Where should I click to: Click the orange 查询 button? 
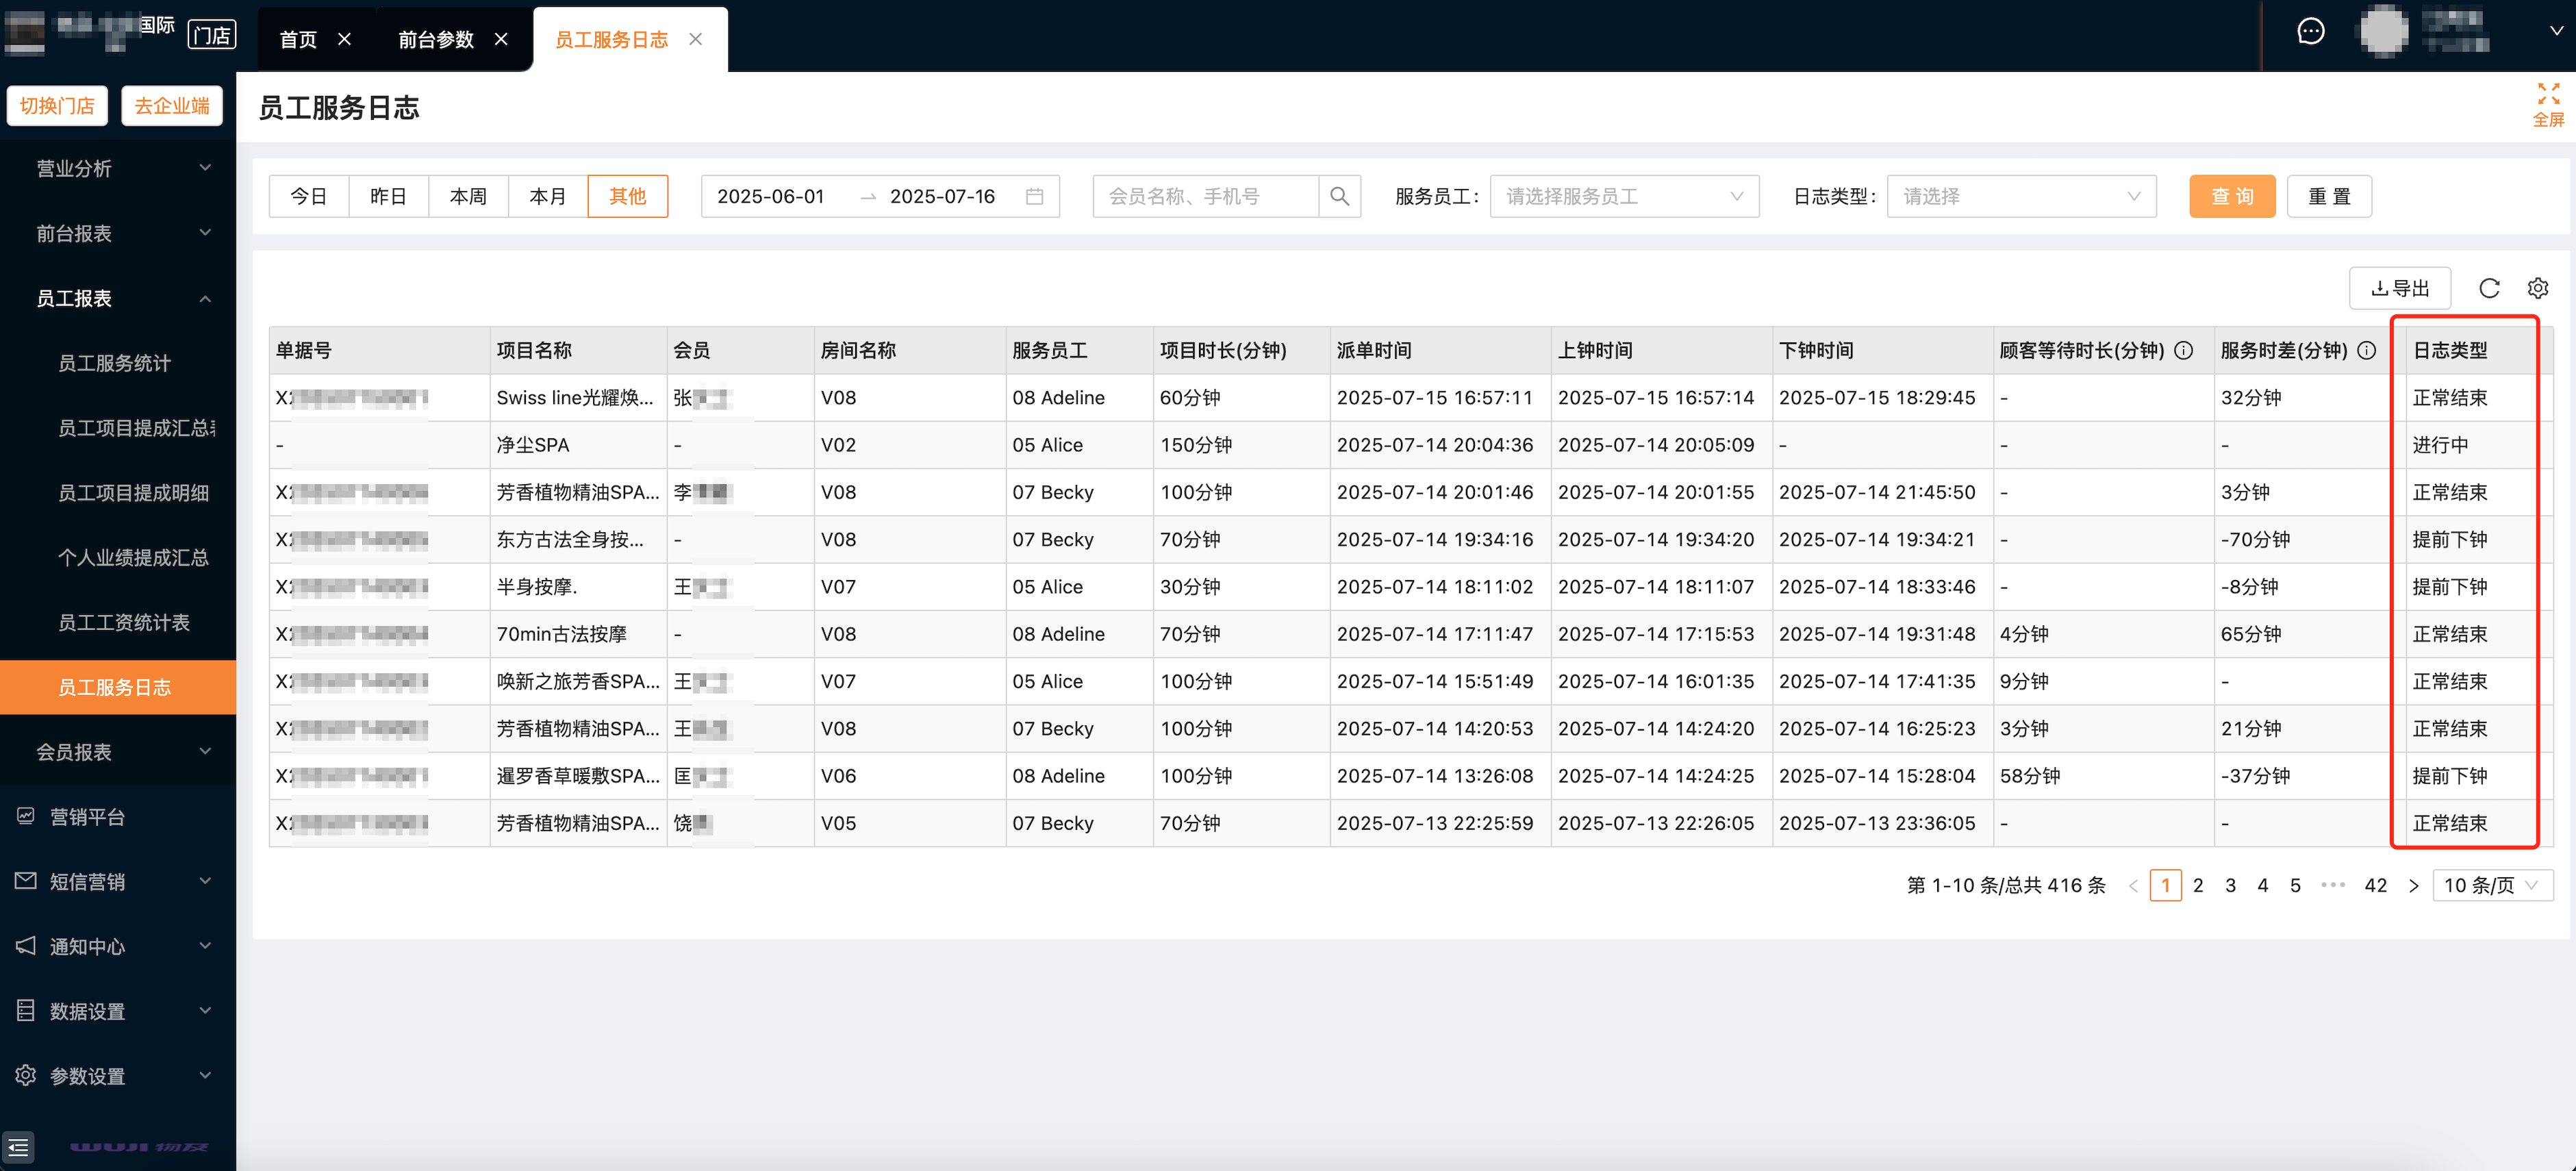(x=2231, y=196)
